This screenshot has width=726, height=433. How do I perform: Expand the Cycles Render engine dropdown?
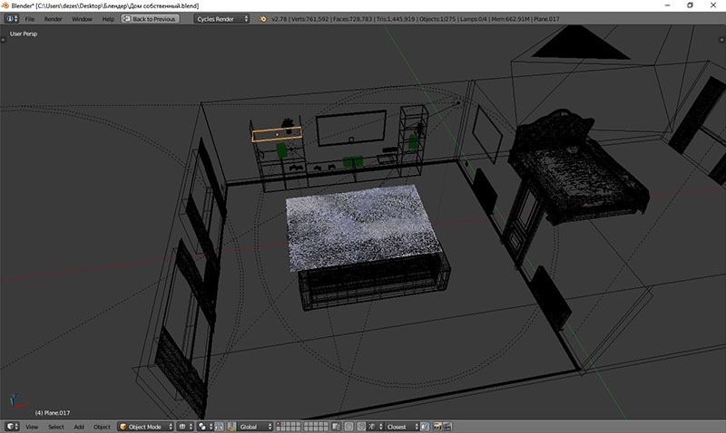(221, 18)
